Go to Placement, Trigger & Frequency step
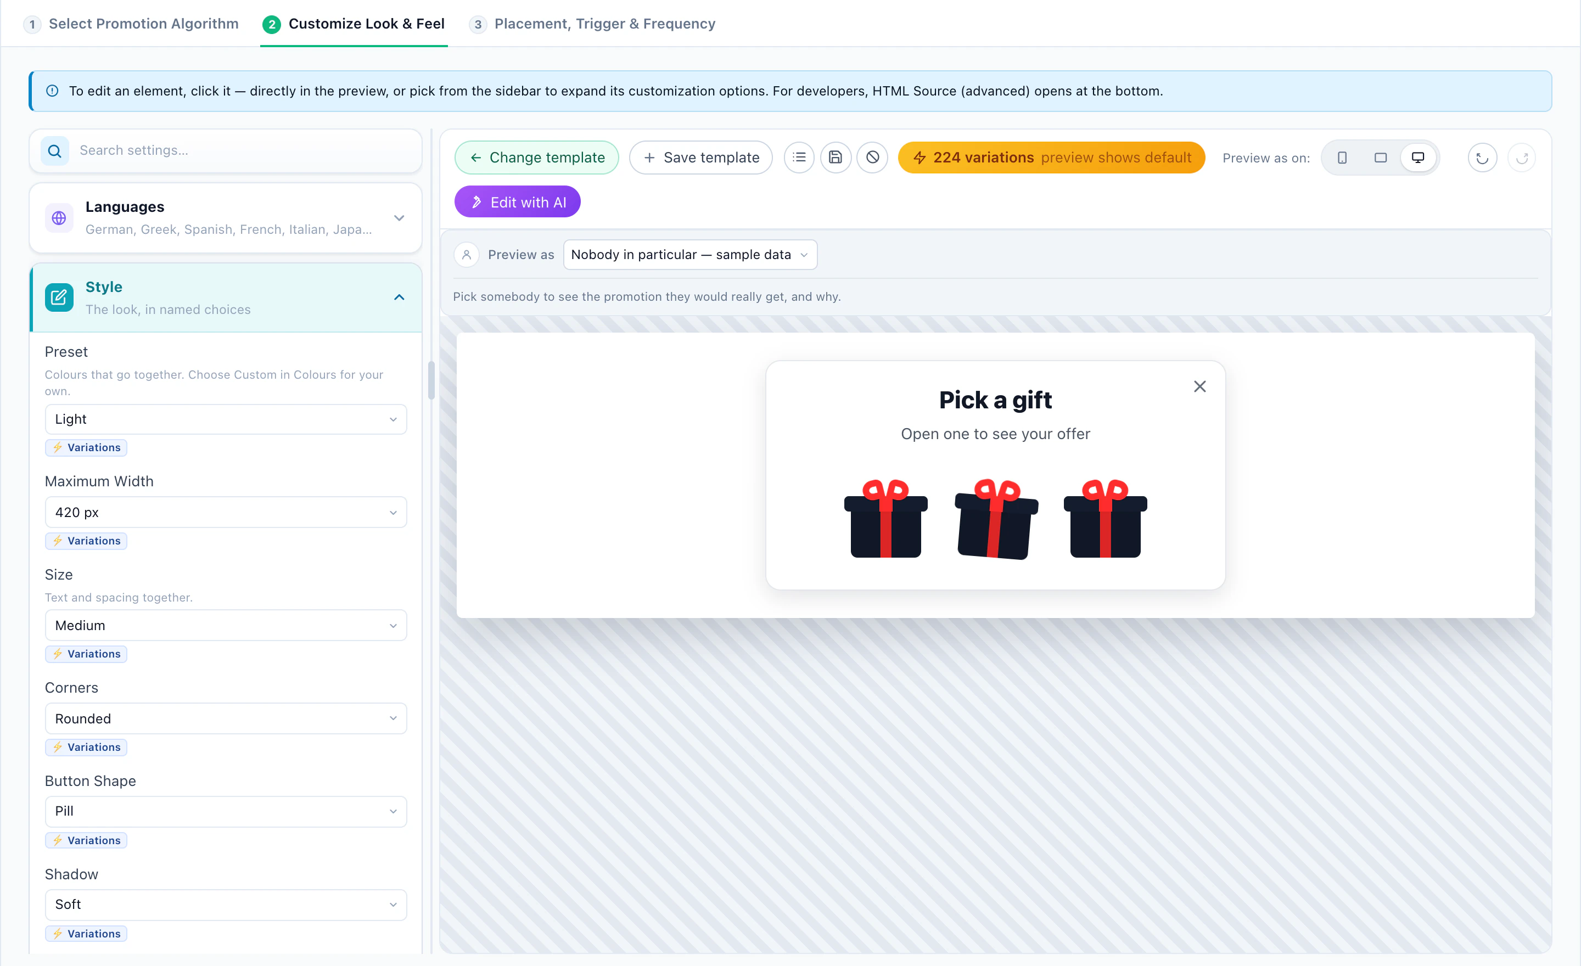Screen dimensions: 1581x966 pos(592,24)
